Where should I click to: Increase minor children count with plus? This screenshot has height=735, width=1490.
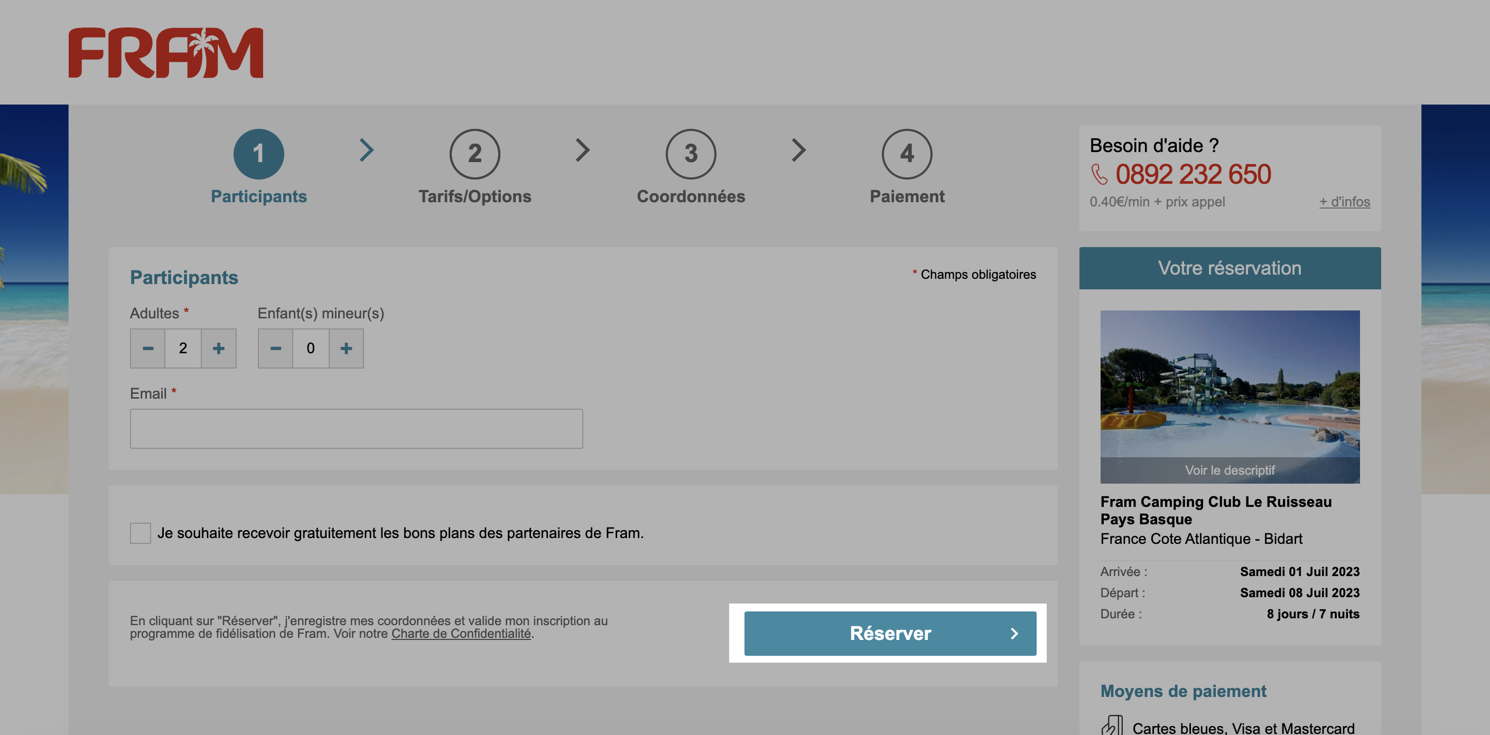point(346,348)
